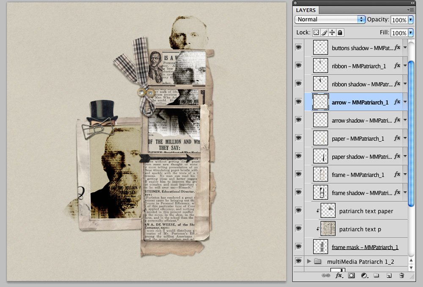Click the scrollbar down arrow

pos(411,268)
